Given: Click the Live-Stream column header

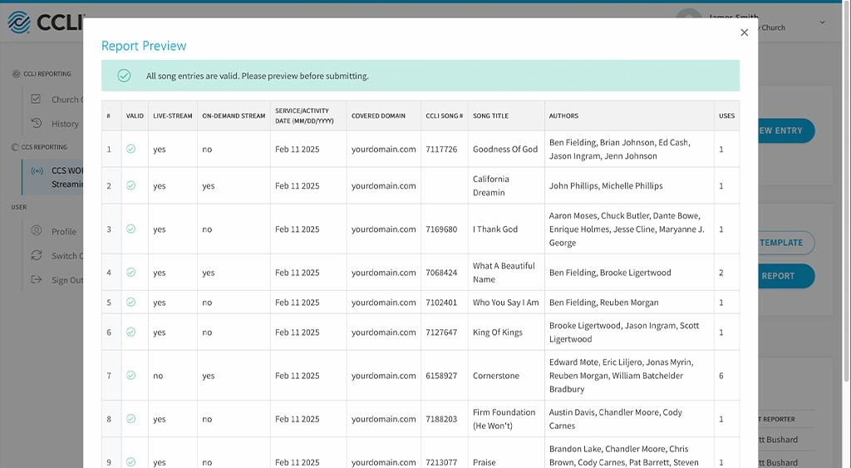Looking at the screenshot, I should (x=173, y=116).
